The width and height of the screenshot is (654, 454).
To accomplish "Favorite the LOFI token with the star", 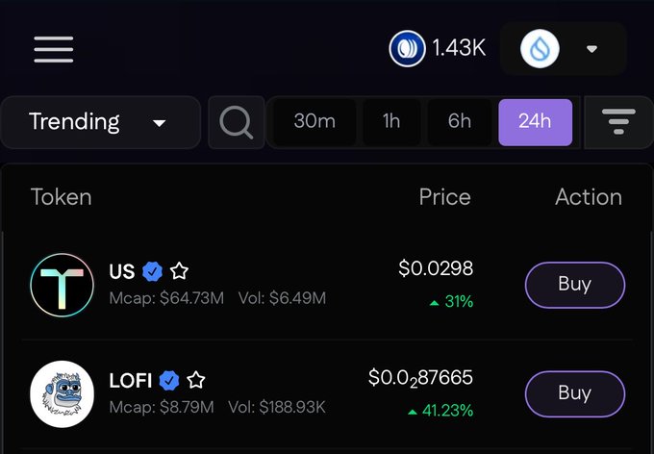I will tap(196, 380).
